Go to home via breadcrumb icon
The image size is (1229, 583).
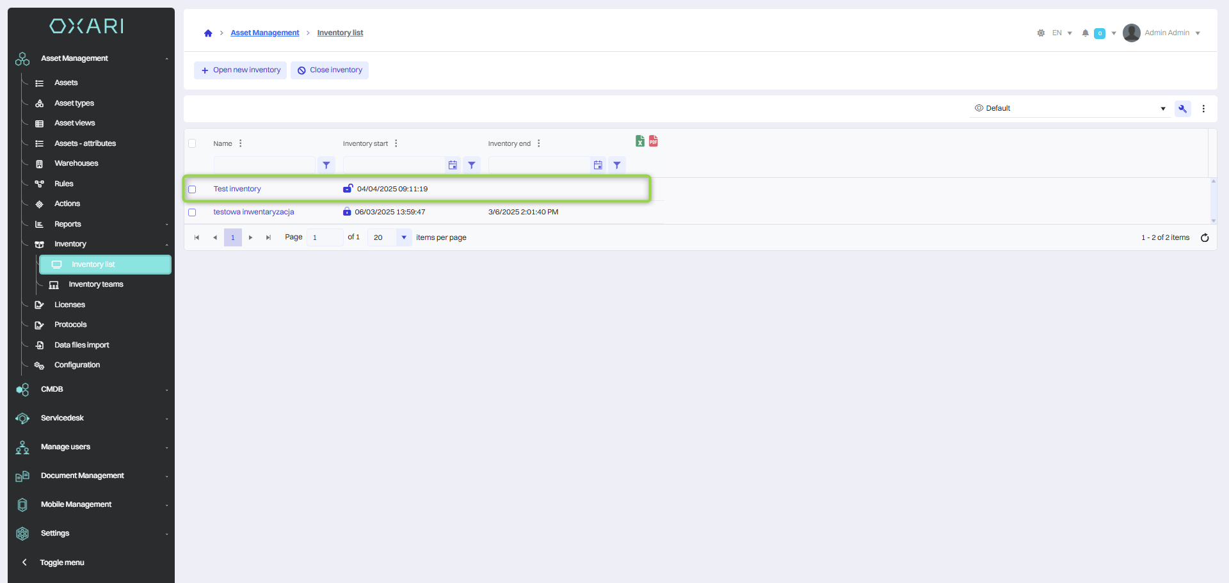[208, 33]
